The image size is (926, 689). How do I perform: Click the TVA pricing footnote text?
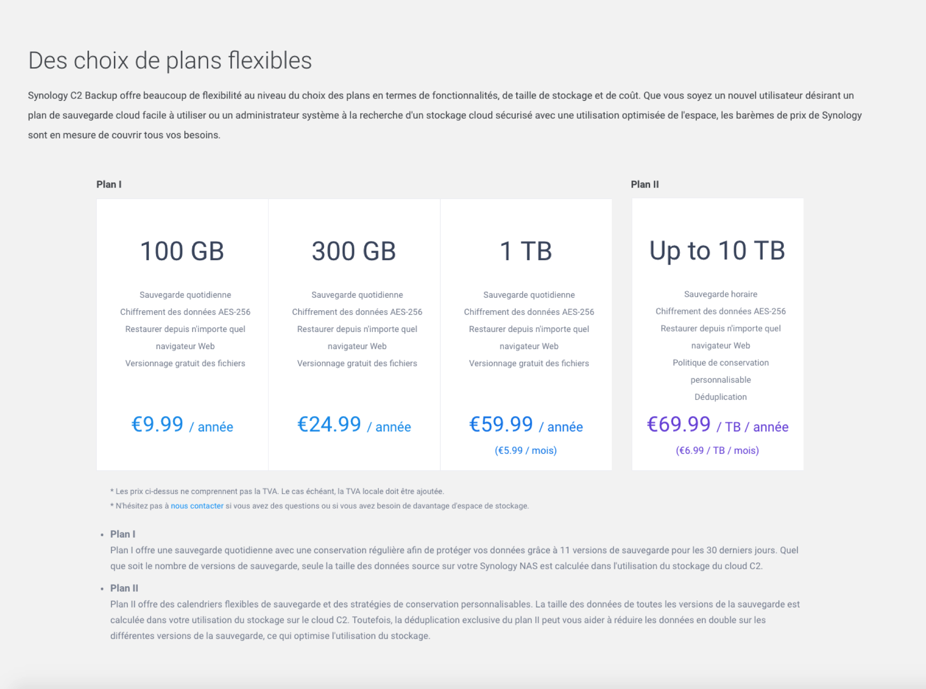[277, 491]
